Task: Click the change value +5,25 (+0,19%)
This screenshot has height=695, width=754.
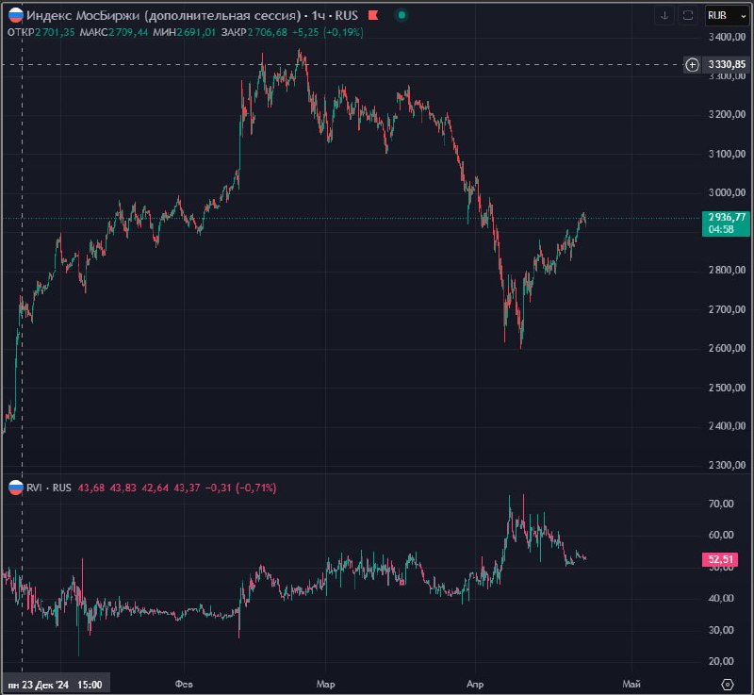Action: 328,32
